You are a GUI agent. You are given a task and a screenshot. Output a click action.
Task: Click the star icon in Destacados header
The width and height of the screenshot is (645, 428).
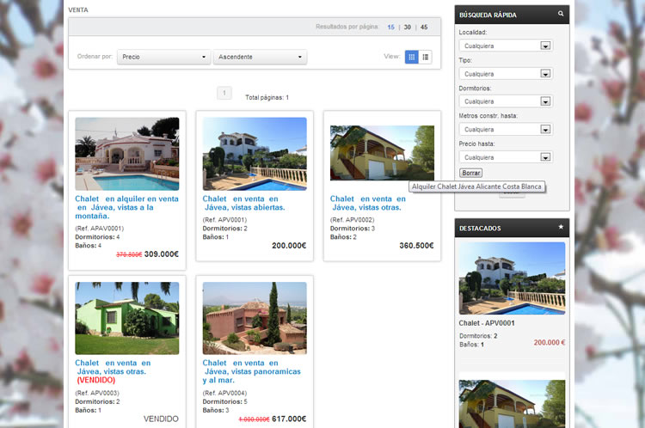click(561, 228)
